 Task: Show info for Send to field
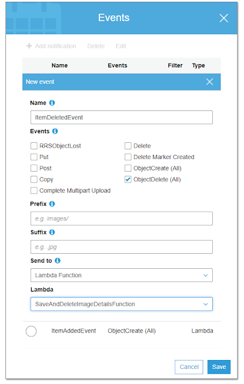(58, 260)
